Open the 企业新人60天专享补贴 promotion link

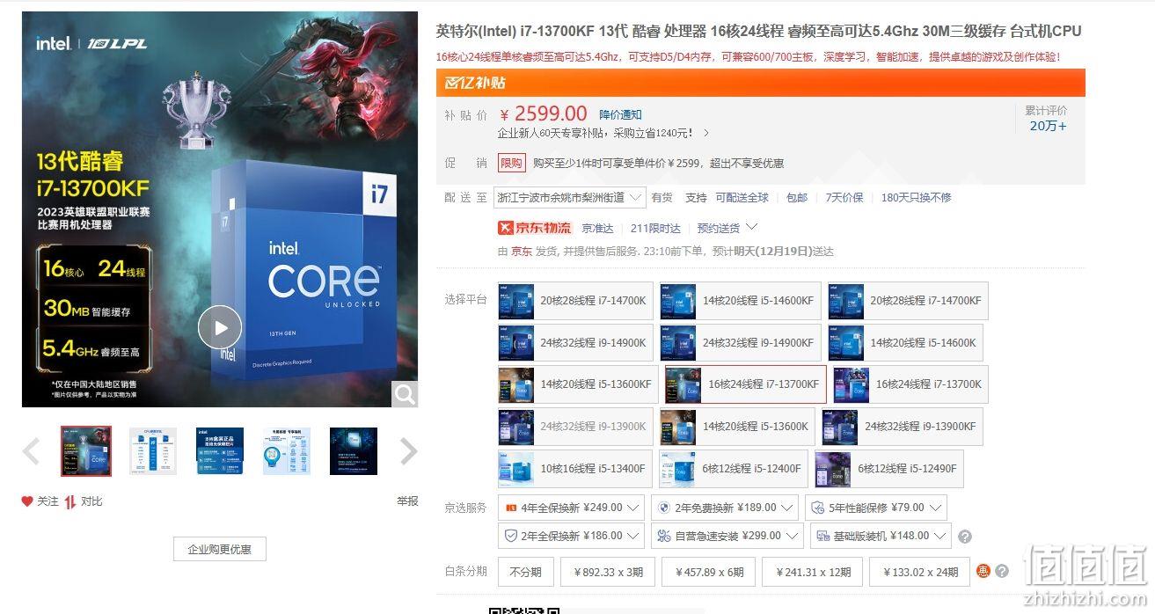point(603,133)
